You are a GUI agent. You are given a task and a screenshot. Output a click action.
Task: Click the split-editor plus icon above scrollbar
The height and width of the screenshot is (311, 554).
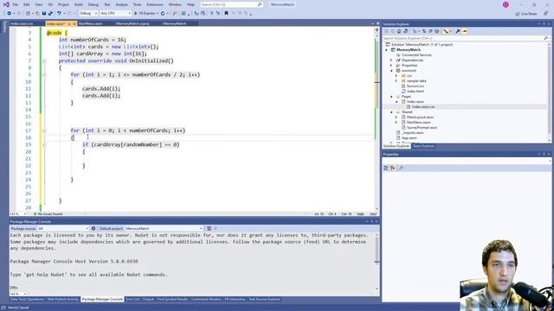coord(377,30)
